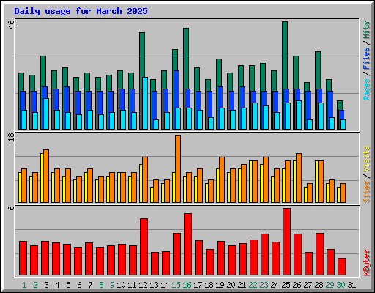Click the day 31 axis label
This screenshot has height=293, width=375.
coord(352,285)
